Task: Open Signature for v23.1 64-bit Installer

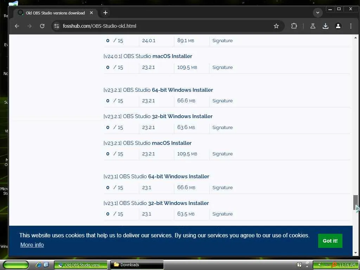Action: click(x=222, y=188)
